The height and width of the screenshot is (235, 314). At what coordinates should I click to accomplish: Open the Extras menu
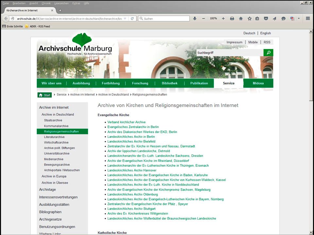76,3
